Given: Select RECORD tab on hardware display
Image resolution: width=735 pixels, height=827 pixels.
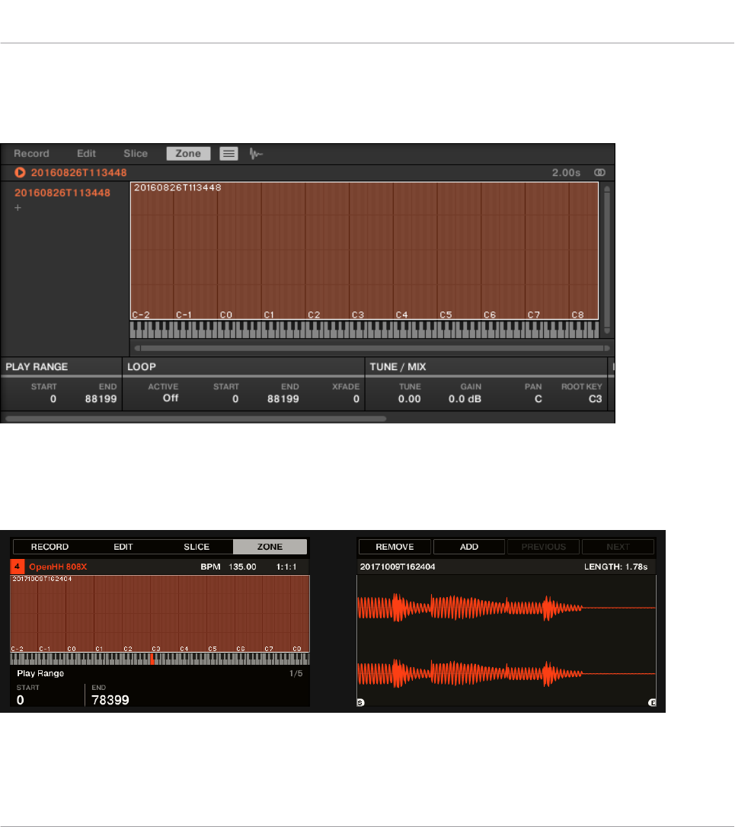Looking at the screenshot, I should pyautogui.click(x=50, y=547).
